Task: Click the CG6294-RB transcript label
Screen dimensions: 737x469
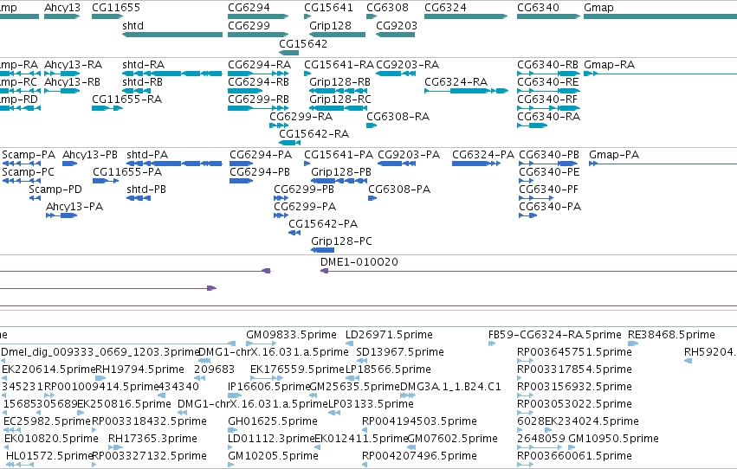Action: tap(259, 81)
